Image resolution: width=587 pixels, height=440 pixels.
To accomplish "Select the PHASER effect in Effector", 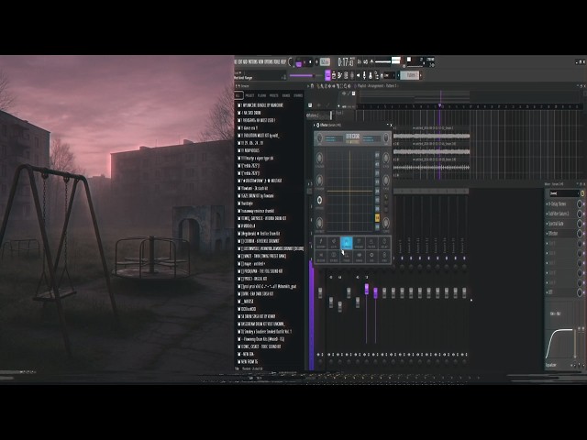I will 359,244.
